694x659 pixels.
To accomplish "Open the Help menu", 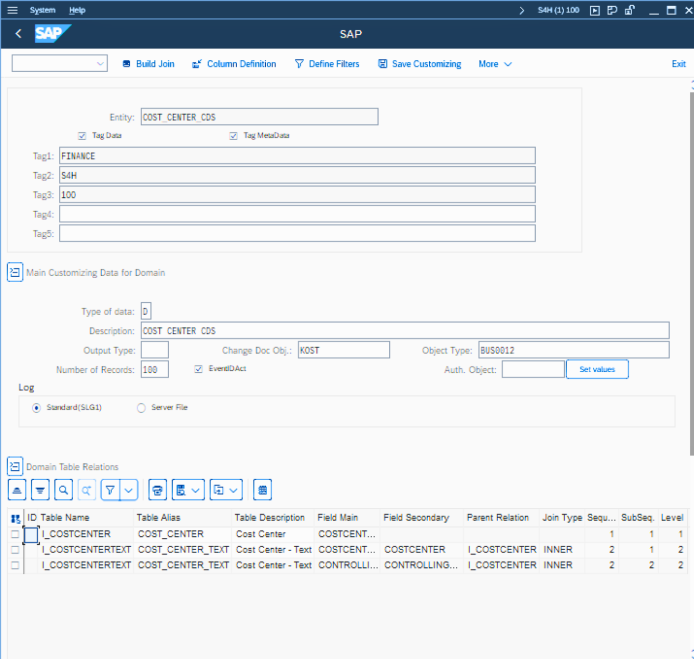I will coord(77,10).
